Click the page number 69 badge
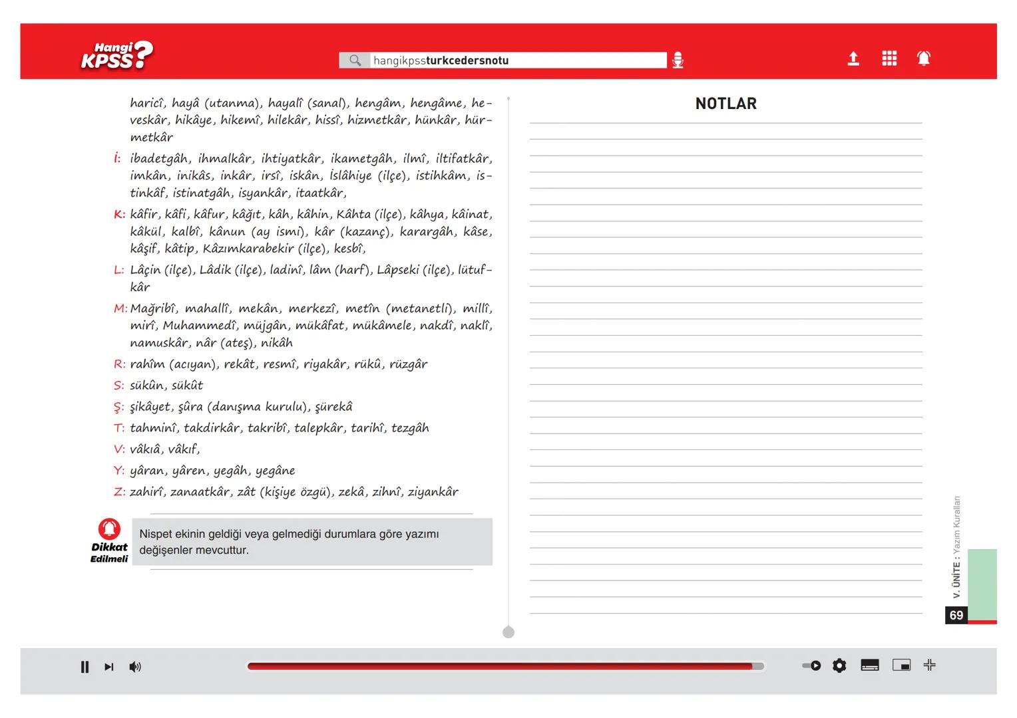1017x718 pixels. pyautogui.click(x=956, y=615)
